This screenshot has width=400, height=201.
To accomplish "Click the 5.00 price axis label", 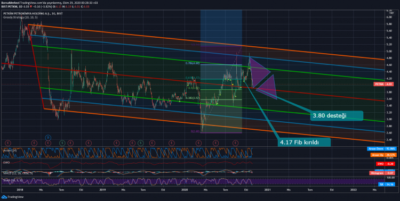I will 389,51.
